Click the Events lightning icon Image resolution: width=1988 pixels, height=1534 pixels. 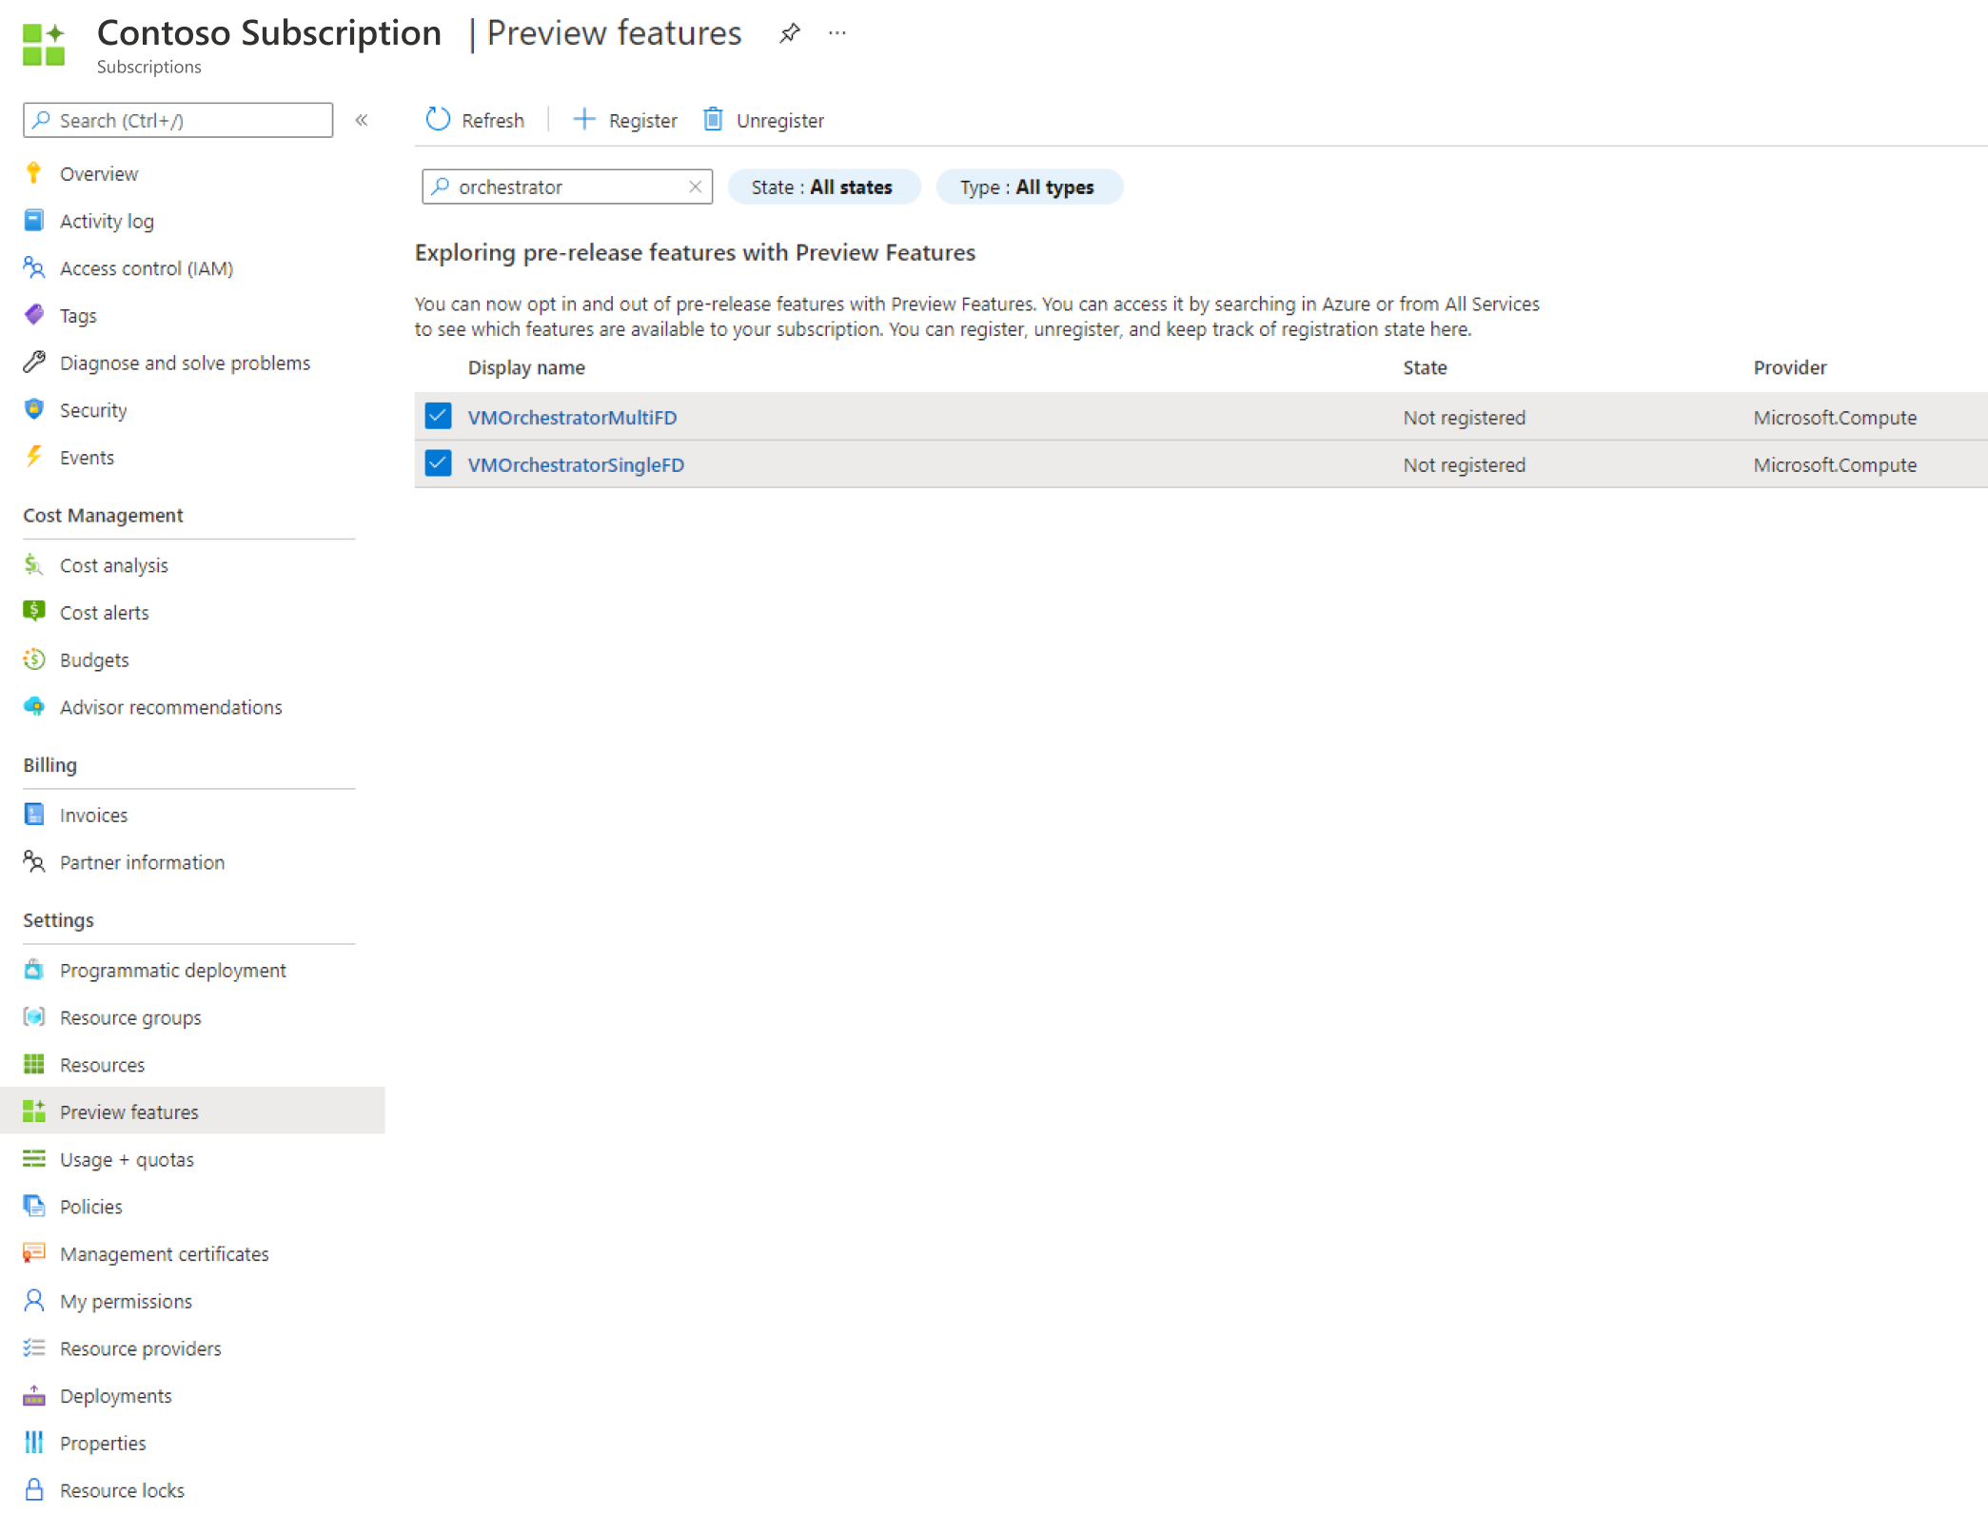34,457
